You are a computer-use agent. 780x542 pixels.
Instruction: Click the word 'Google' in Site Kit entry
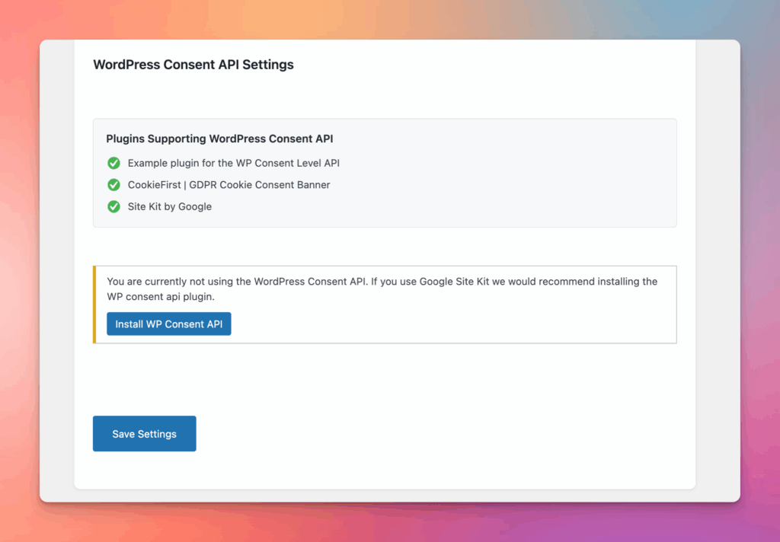[x=194, y=206]
